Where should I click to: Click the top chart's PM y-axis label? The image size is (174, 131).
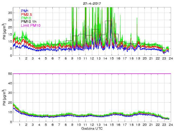4,31
